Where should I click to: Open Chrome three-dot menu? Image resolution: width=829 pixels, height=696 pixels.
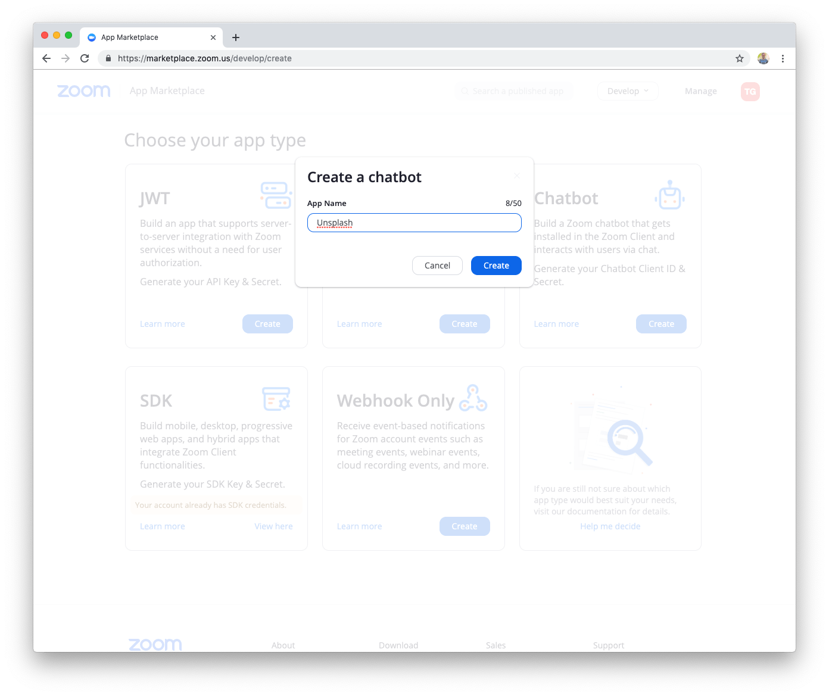pyautogui.click(x=783, y=58)
